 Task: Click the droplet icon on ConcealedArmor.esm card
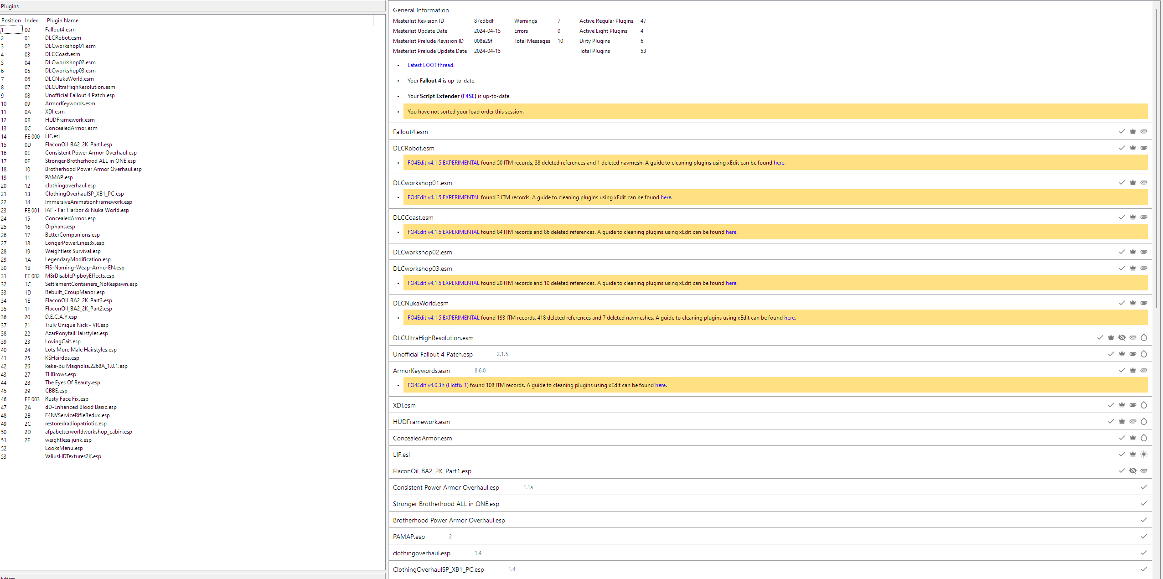1144,438
